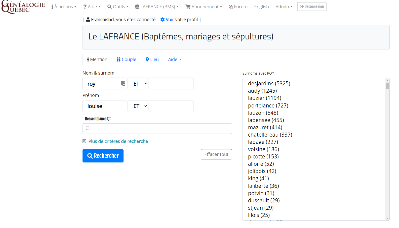Open the À propos dropdown menu
Image resolution: width=399 pixels, height=228 pixels.
click(x=64, y=7)
